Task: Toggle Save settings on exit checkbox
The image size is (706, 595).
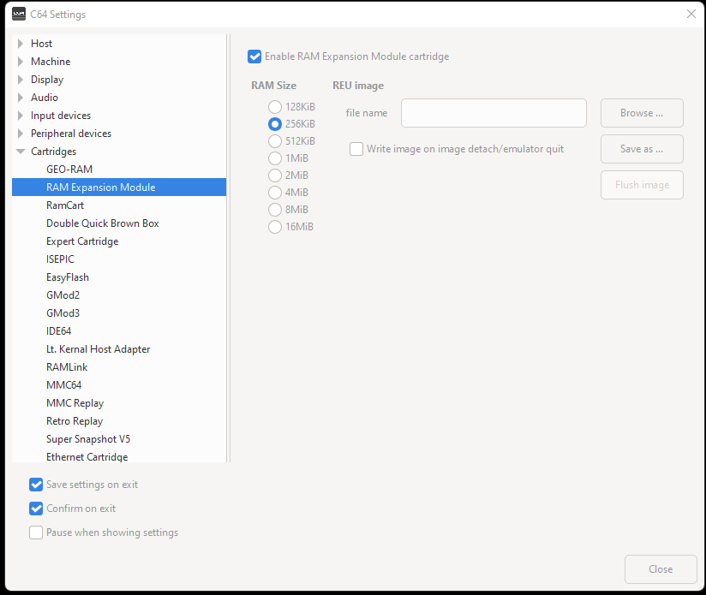Action: click(36, 485)
